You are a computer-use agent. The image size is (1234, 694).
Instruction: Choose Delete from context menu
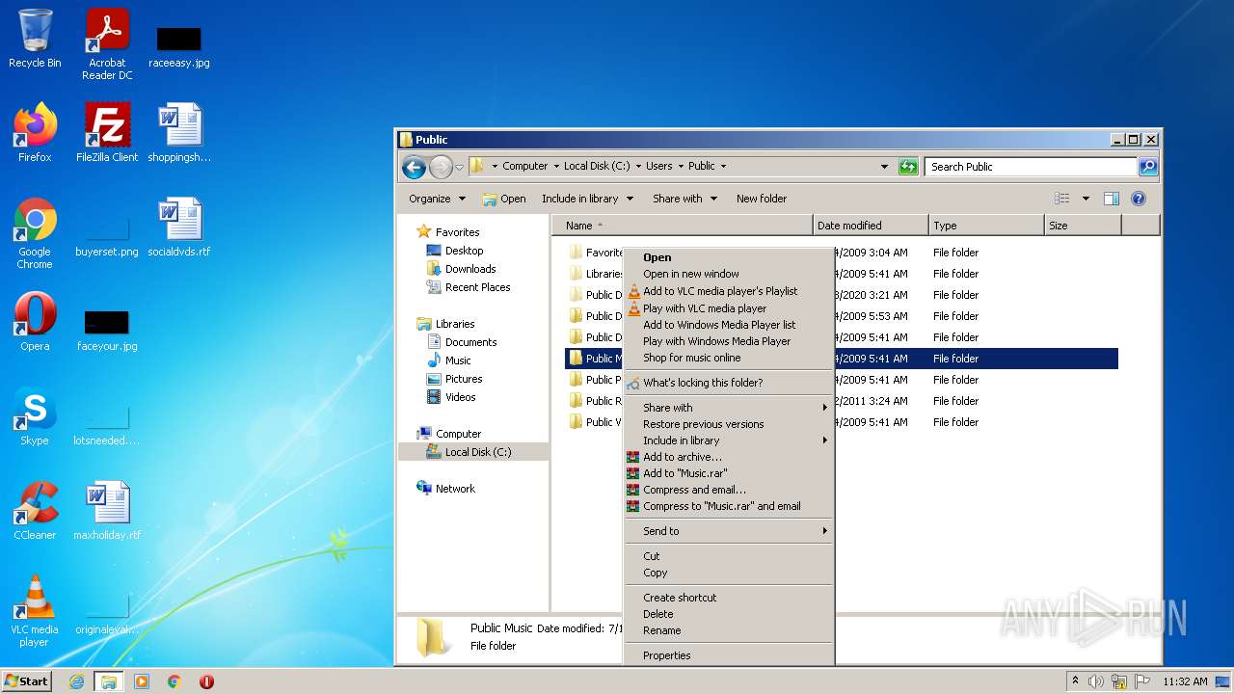coord(728,614)
